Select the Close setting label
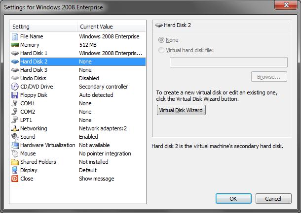Image resolution: width=301 pixels, height=213 pixels. 27,179
